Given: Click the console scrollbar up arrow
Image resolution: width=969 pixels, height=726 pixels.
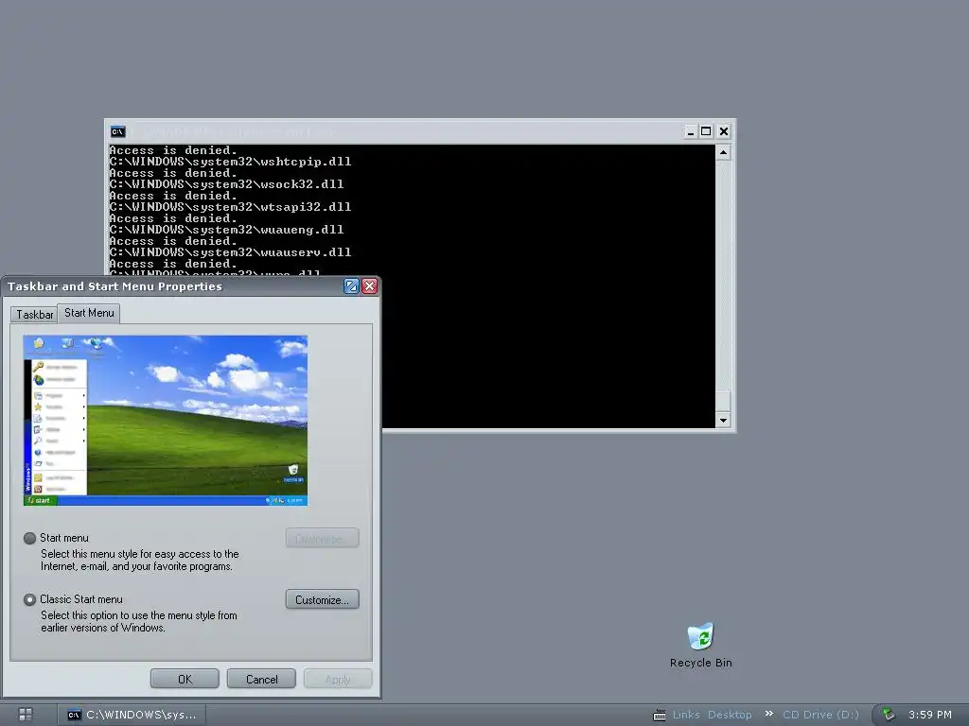Looking at the screenshot, I should click(x=723, y=152).
